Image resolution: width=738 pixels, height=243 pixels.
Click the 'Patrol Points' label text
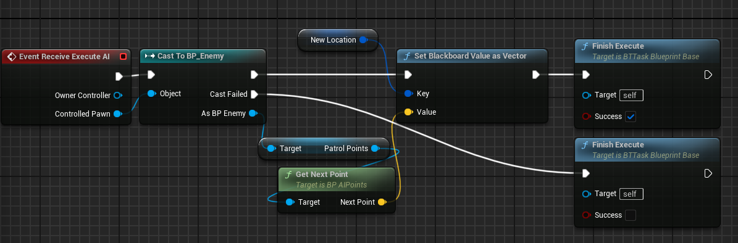(346, 149)
